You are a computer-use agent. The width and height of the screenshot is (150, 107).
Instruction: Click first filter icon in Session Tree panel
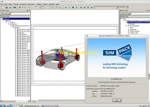[1, 13]
